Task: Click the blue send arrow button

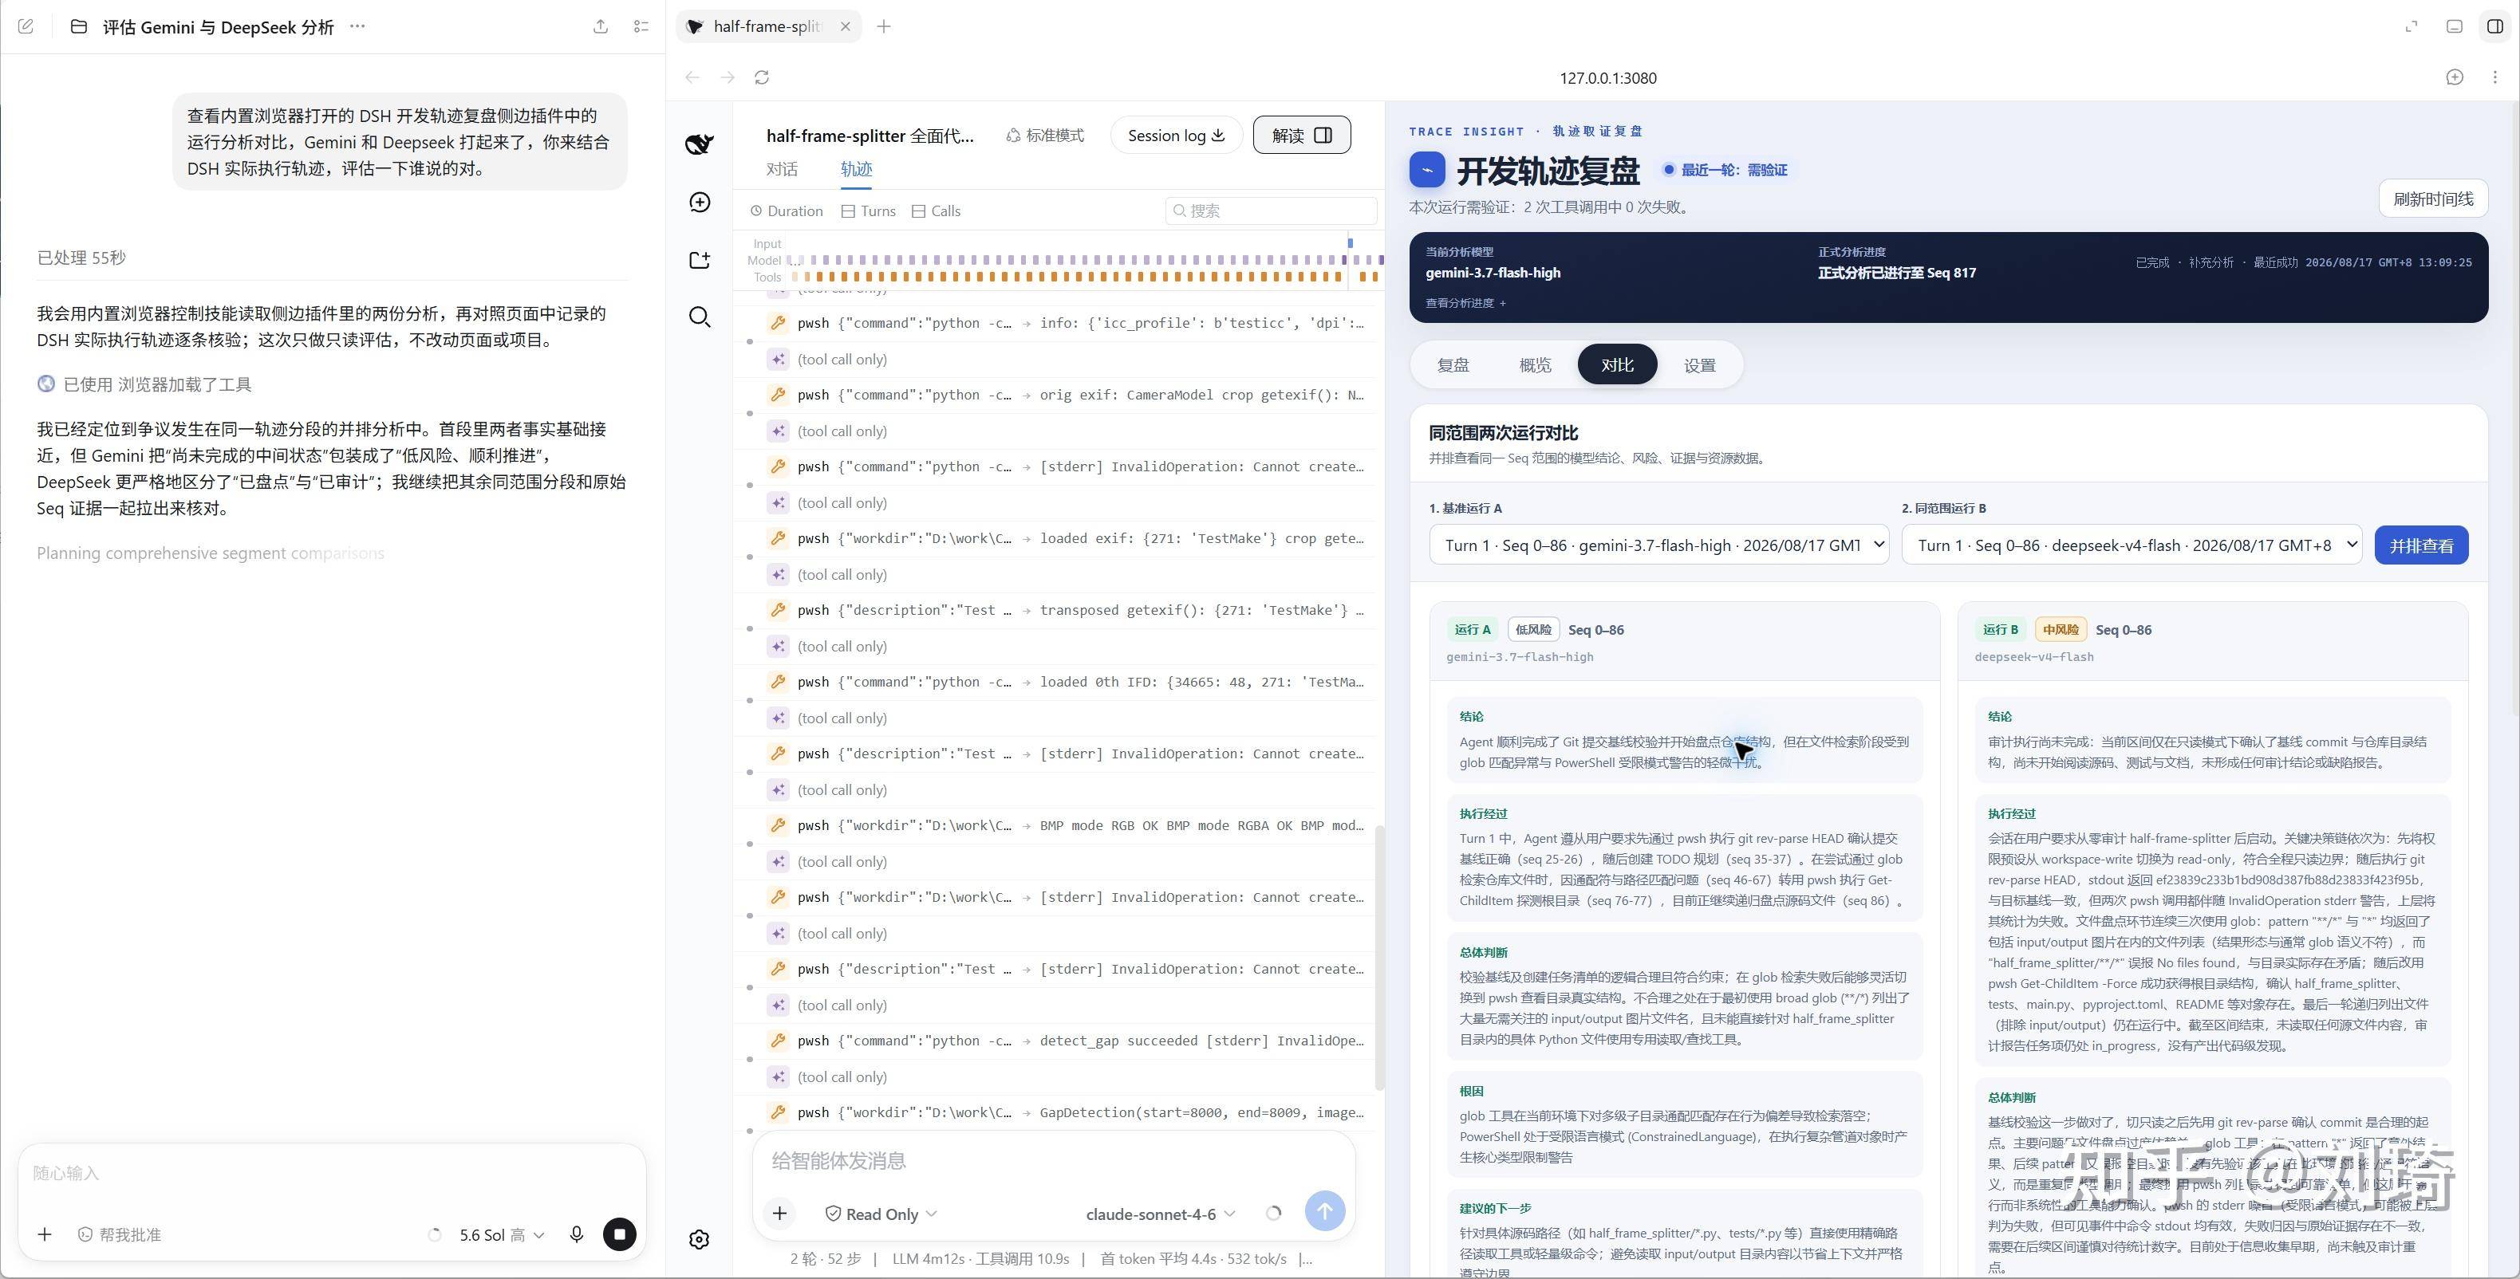Action: 1324,1213
